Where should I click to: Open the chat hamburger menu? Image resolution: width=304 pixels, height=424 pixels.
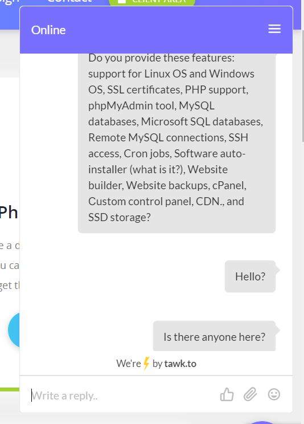point(274,29)
